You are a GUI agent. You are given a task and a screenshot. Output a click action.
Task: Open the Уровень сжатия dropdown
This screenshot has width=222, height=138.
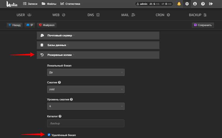click(86, 106)
